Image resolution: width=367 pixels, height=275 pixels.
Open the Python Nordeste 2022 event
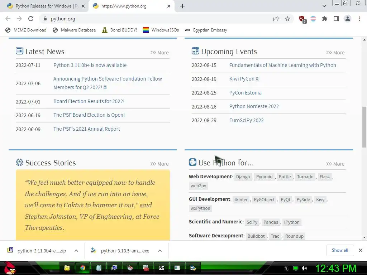point(254,106)
